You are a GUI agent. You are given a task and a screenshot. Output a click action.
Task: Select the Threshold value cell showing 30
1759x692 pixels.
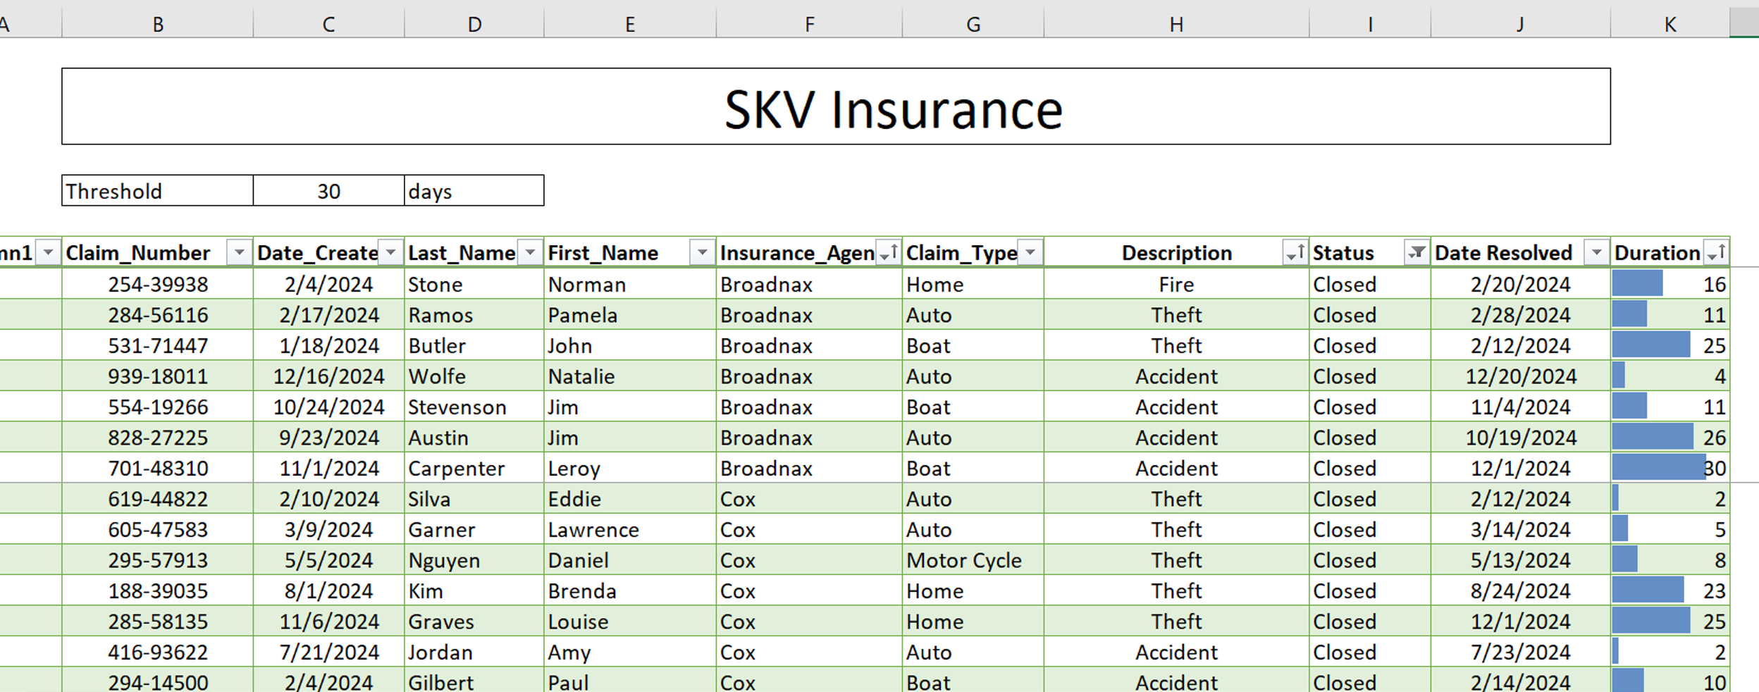pyautogui.click(x=328, y=190)
